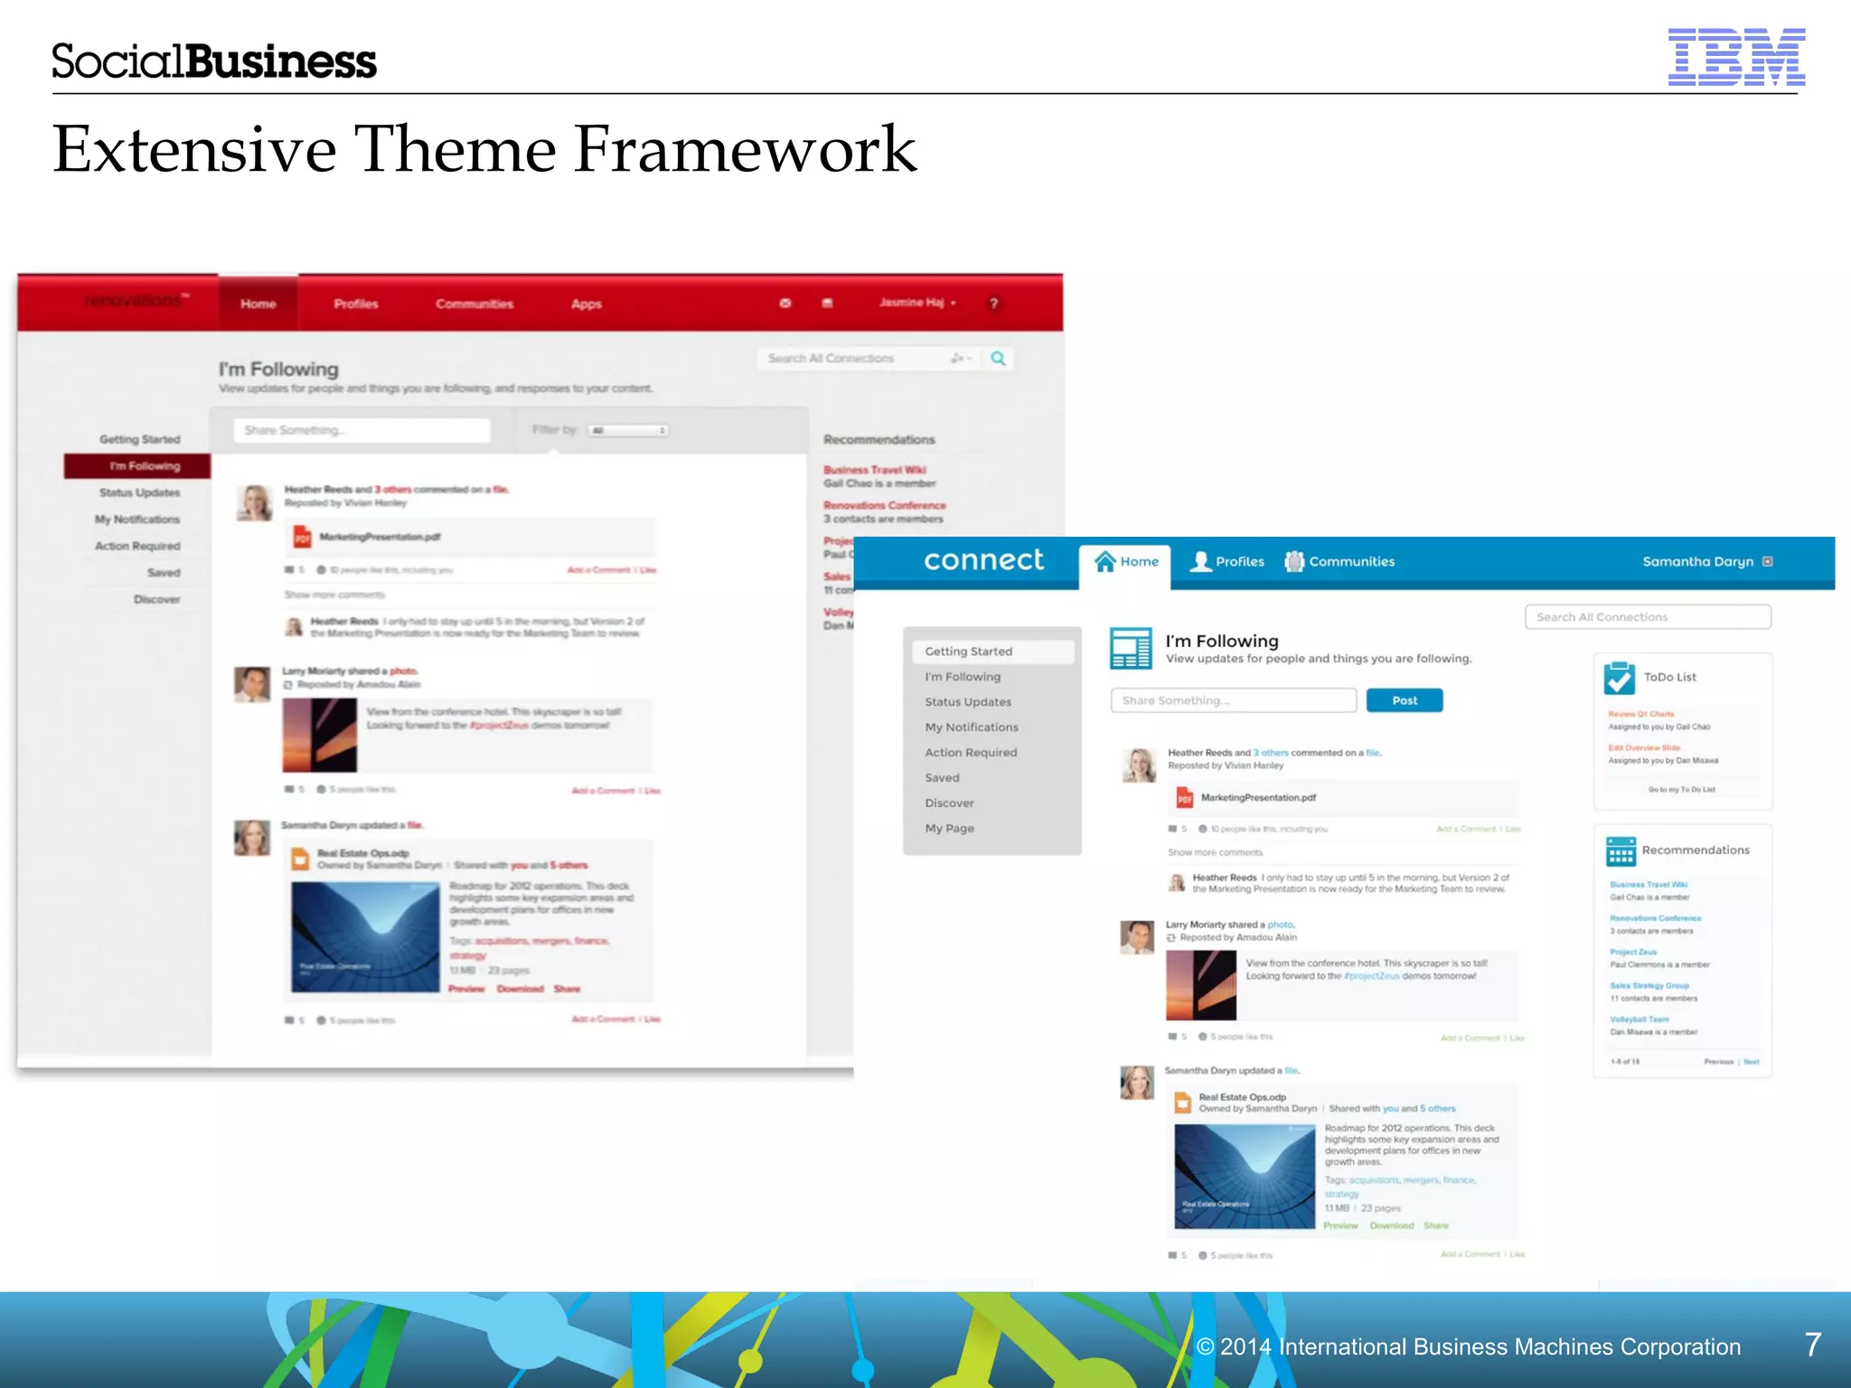The image size is (1851, 1388).
Task: Open Go to my To Do List link
Action: coord(1681,790)
